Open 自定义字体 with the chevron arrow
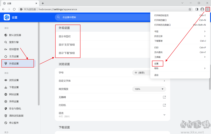Image resolution: width=211 pixels, height=134 pixels. tap(164, 81)
